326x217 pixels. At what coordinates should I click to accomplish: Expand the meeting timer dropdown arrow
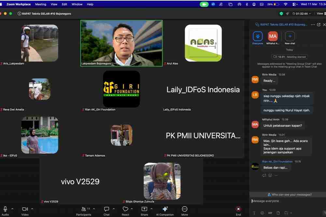point(310,14)
